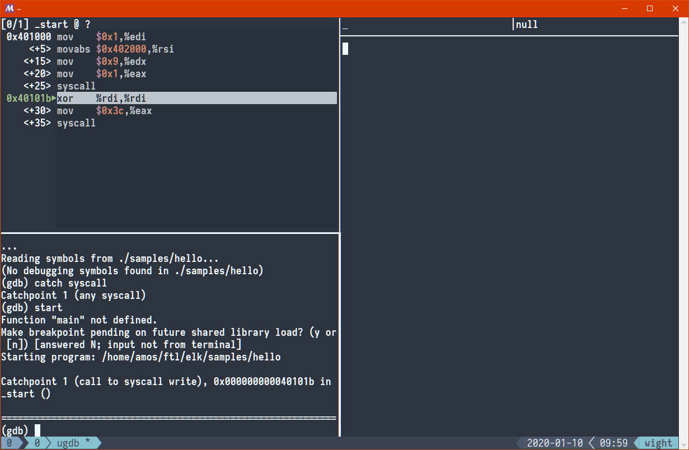
Task: Click the mov $0x3c,%eax instruction line
Action: pyautogui.click(x=104, y=111)
